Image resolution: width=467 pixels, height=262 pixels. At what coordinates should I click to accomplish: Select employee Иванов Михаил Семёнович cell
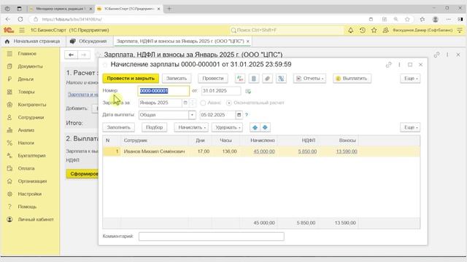(x=154, y=151)
